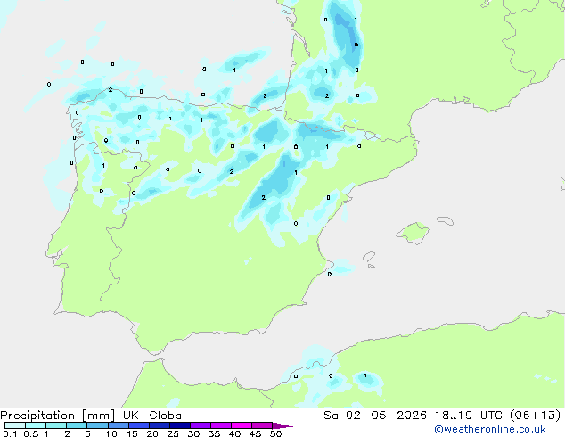Click the legend value '25'
565x437 pixels.
pyautogui.click(x=173, y=433)
